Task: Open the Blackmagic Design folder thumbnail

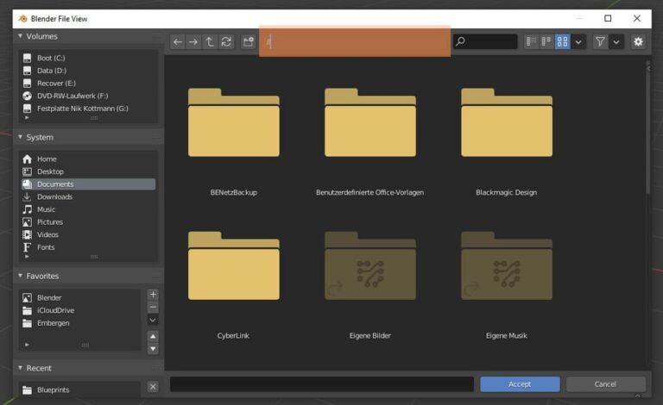Action: 507,122
